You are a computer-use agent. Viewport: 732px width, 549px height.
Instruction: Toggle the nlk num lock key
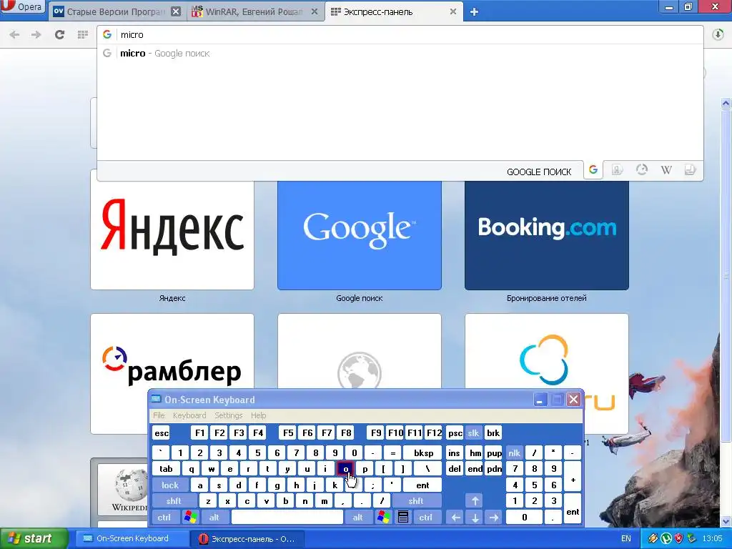coord(514,453)
